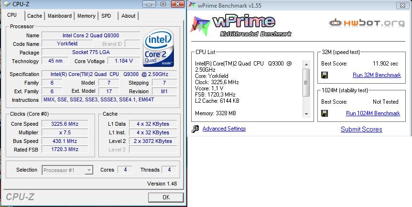Viewport: 412px width, 207px height.
Task: Click the hwbot.org logo
Action: click(367, 23)
